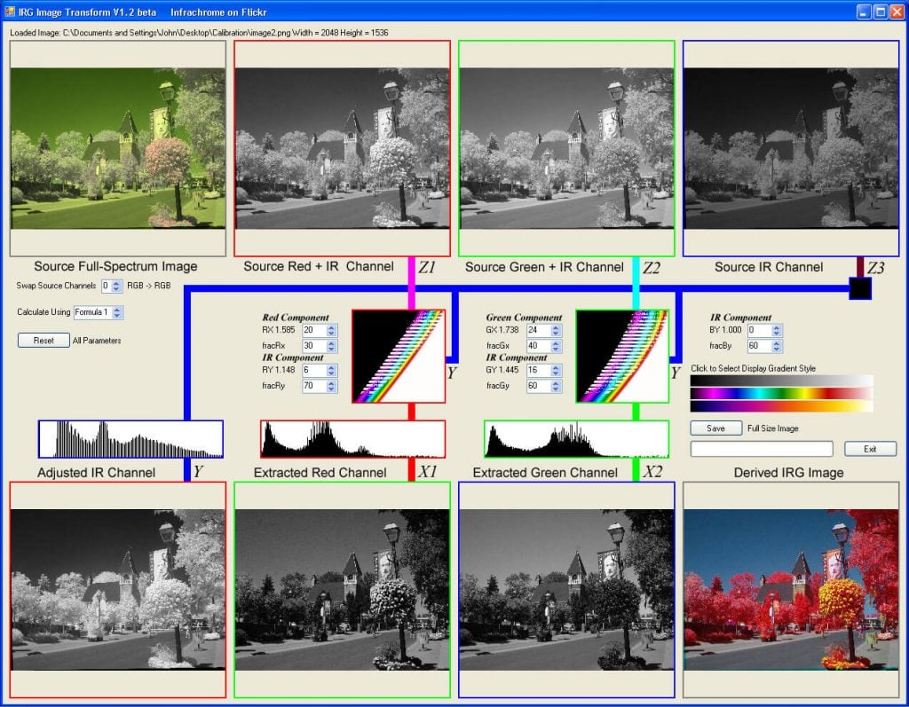Click the GX value field showing 24
The width and height of the screenshot is (909, 707).
538,330
